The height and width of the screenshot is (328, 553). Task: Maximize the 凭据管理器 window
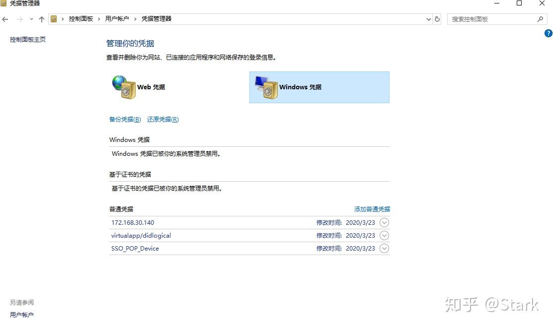[x=519, y=3]
